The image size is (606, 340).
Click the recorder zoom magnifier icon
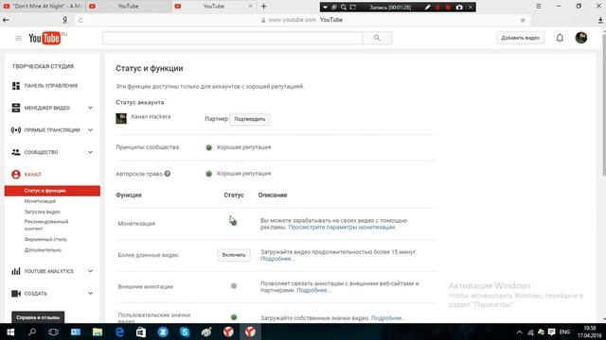[x=343, y=7]
